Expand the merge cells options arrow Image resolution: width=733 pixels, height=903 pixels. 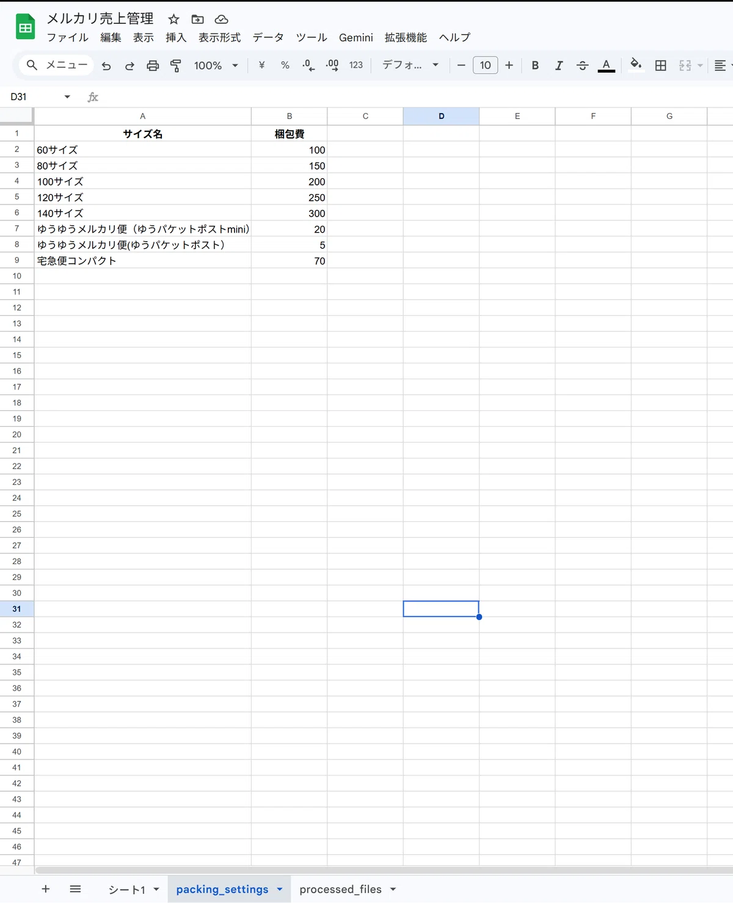(700, 65)
